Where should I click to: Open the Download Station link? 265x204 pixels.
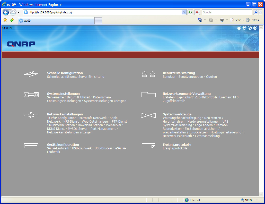[x=90, y=125]
